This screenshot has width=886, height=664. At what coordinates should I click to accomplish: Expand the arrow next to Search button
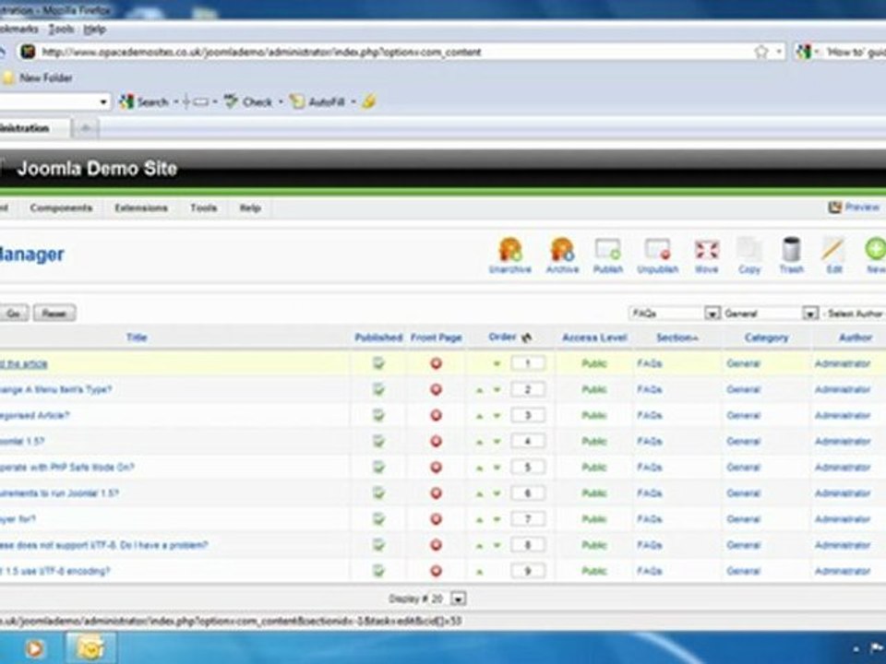(175, 102)
